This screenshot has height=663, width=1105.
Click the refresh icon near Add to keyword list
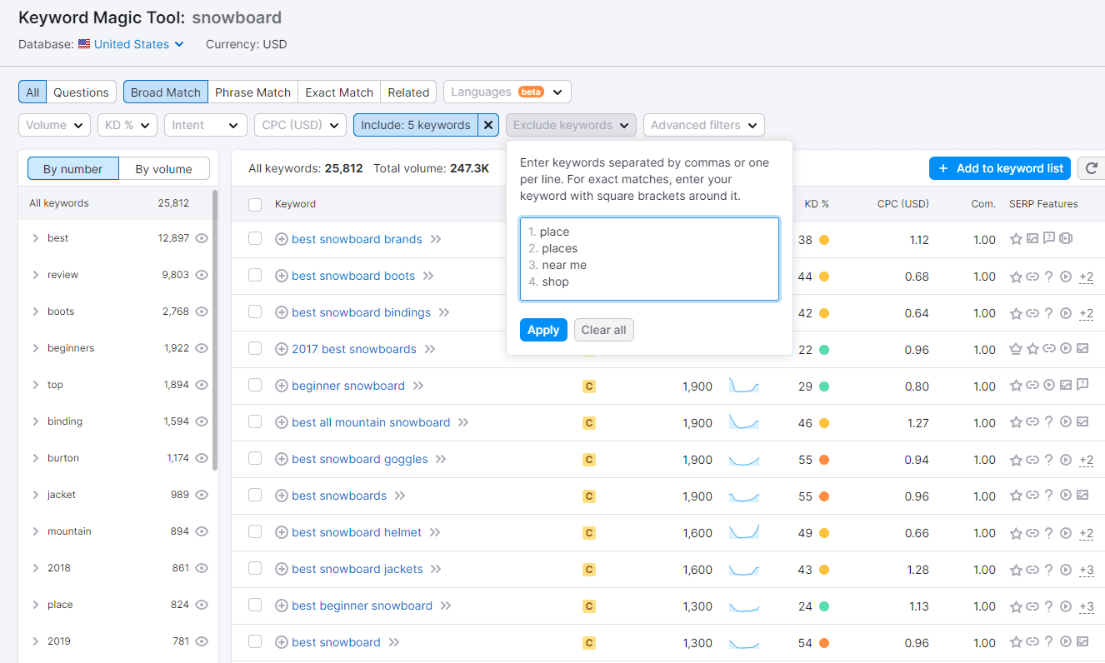1091,167
